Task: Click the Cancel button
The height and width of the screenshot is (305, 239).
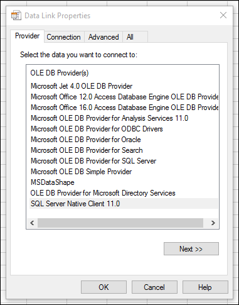Action: 154,287
